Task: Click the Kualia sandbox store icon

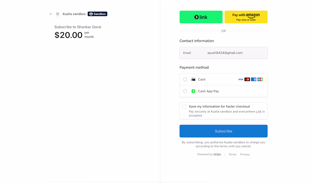Action: 58,14
